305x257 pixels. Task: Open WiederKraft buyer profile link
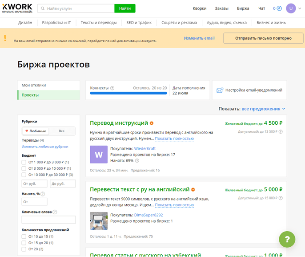coord(145,148)
